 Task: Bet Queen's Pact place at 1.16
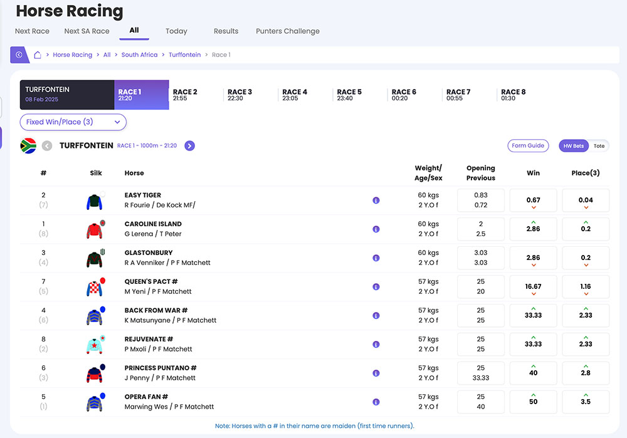pyautogui.click(x=586, y=286)
